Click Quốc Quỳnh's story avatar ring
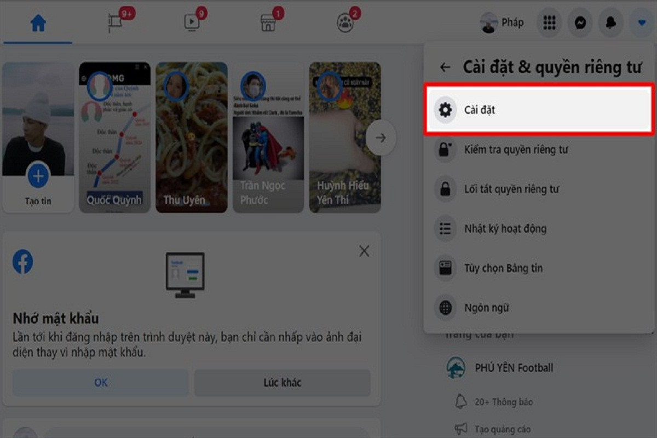657x438 pixels. point(99,86)
